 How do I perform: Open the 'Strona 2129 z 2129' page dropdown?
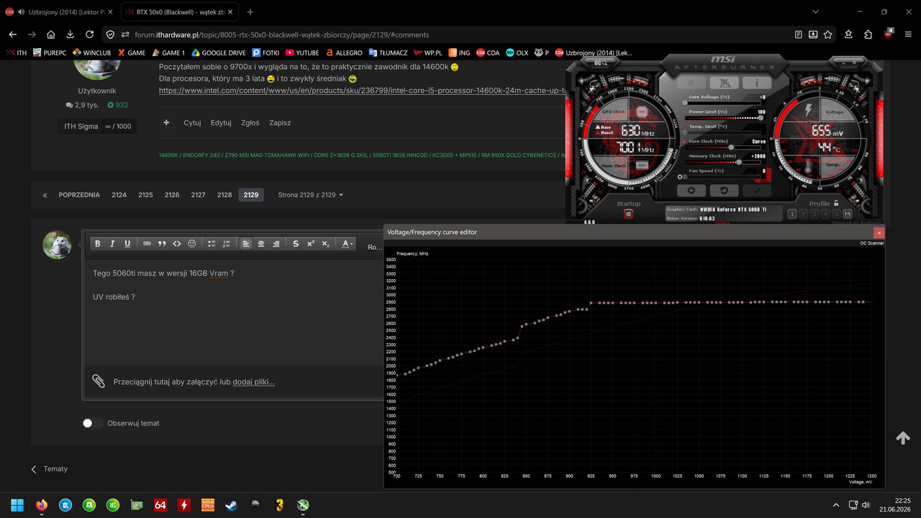[x=311, y=195]
